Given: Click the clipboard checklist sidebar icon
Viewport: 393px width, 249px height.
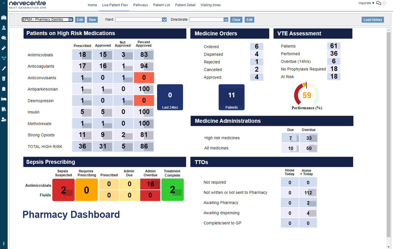Looking at the screenshot, I should tap(4, 89).
